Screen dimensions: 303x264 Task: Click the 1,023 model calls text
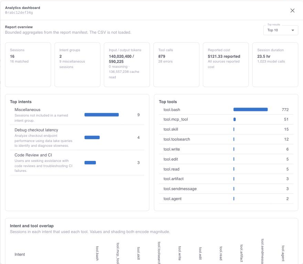pos(271,61)
